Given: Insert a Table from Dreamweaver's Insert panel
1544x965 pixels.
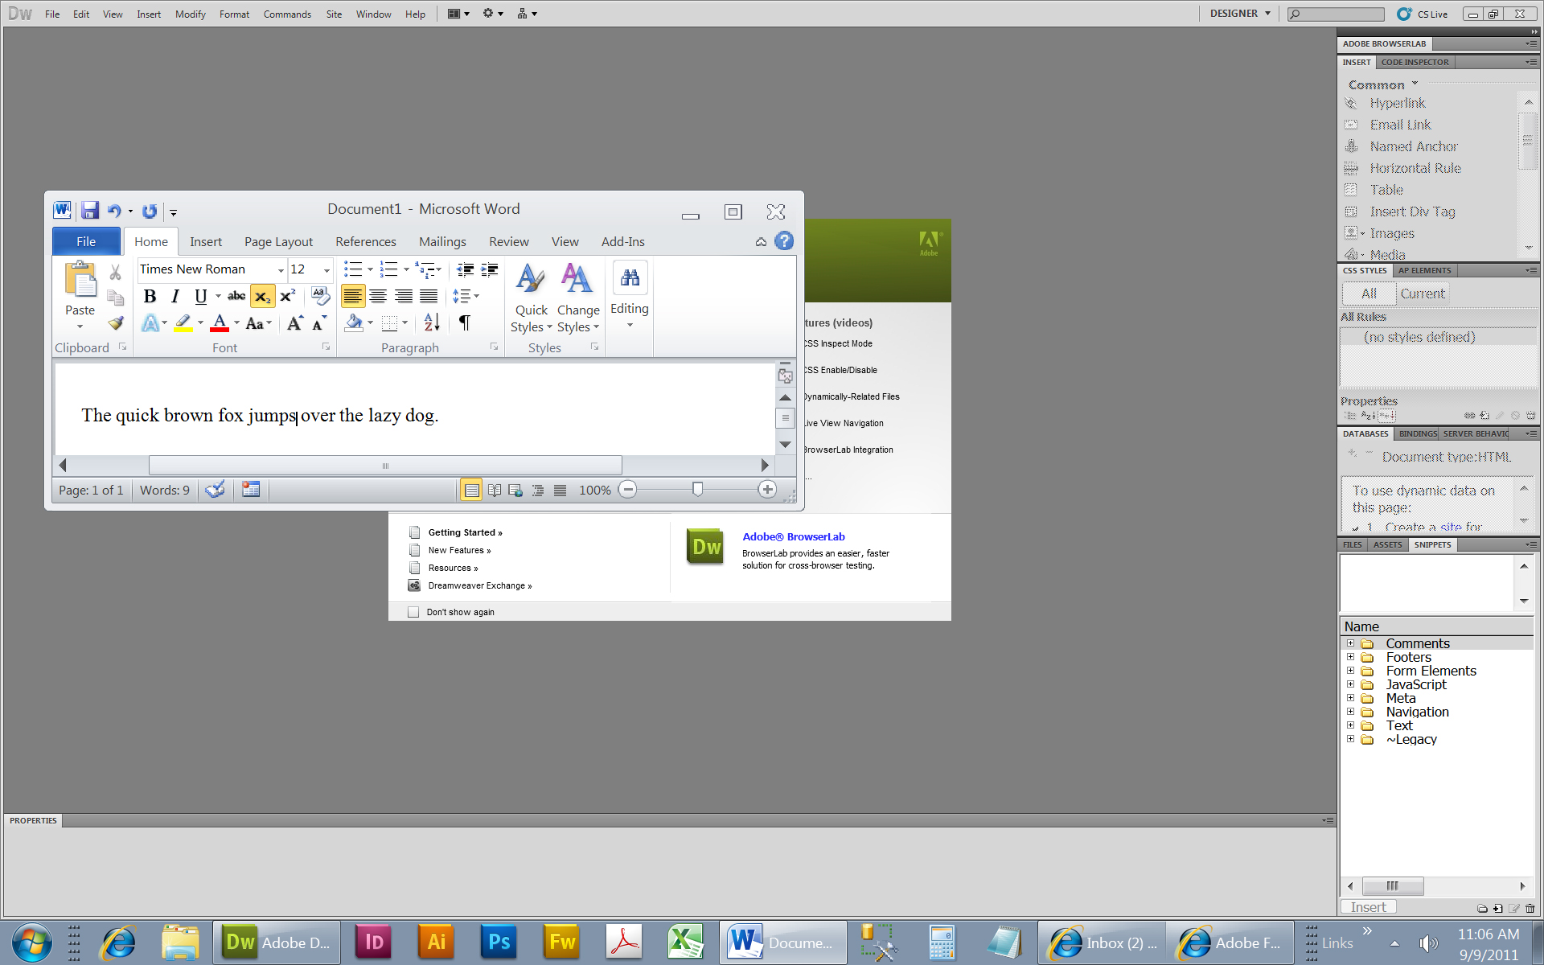Looking at the screenshot, I should click(x=1386, y=190).
